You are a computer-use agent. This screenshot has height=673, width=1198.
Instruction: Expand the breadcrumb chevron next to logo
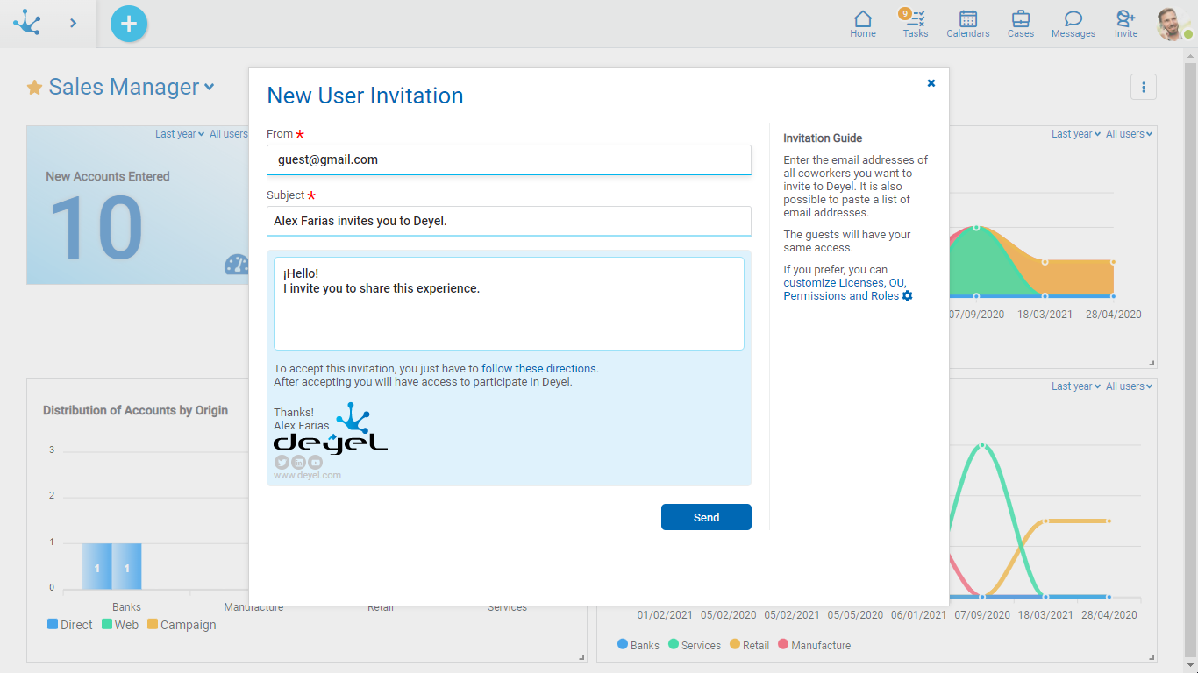[x=73, y=23]
